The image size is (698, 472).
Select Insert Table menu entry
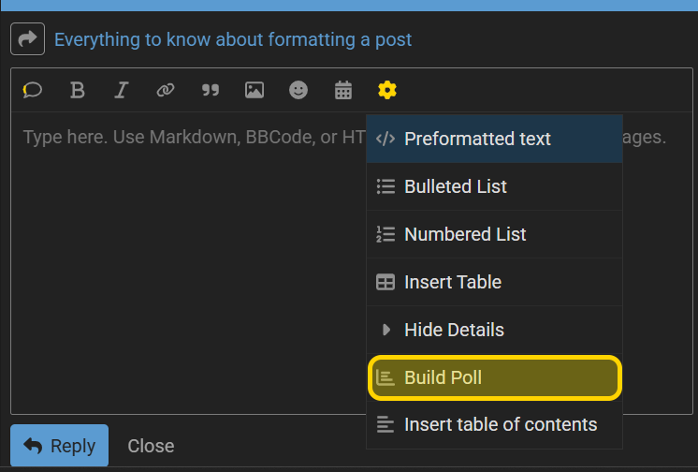tap(494, 282)
